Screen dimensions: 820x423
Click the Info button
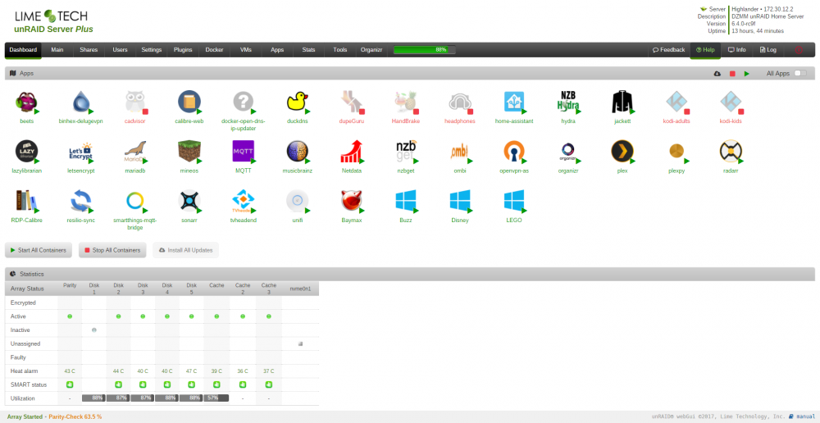[x=737, y=50]
